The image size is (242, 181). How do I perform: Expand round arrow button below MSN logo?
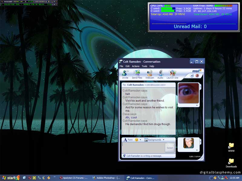(x=192, y=76)
